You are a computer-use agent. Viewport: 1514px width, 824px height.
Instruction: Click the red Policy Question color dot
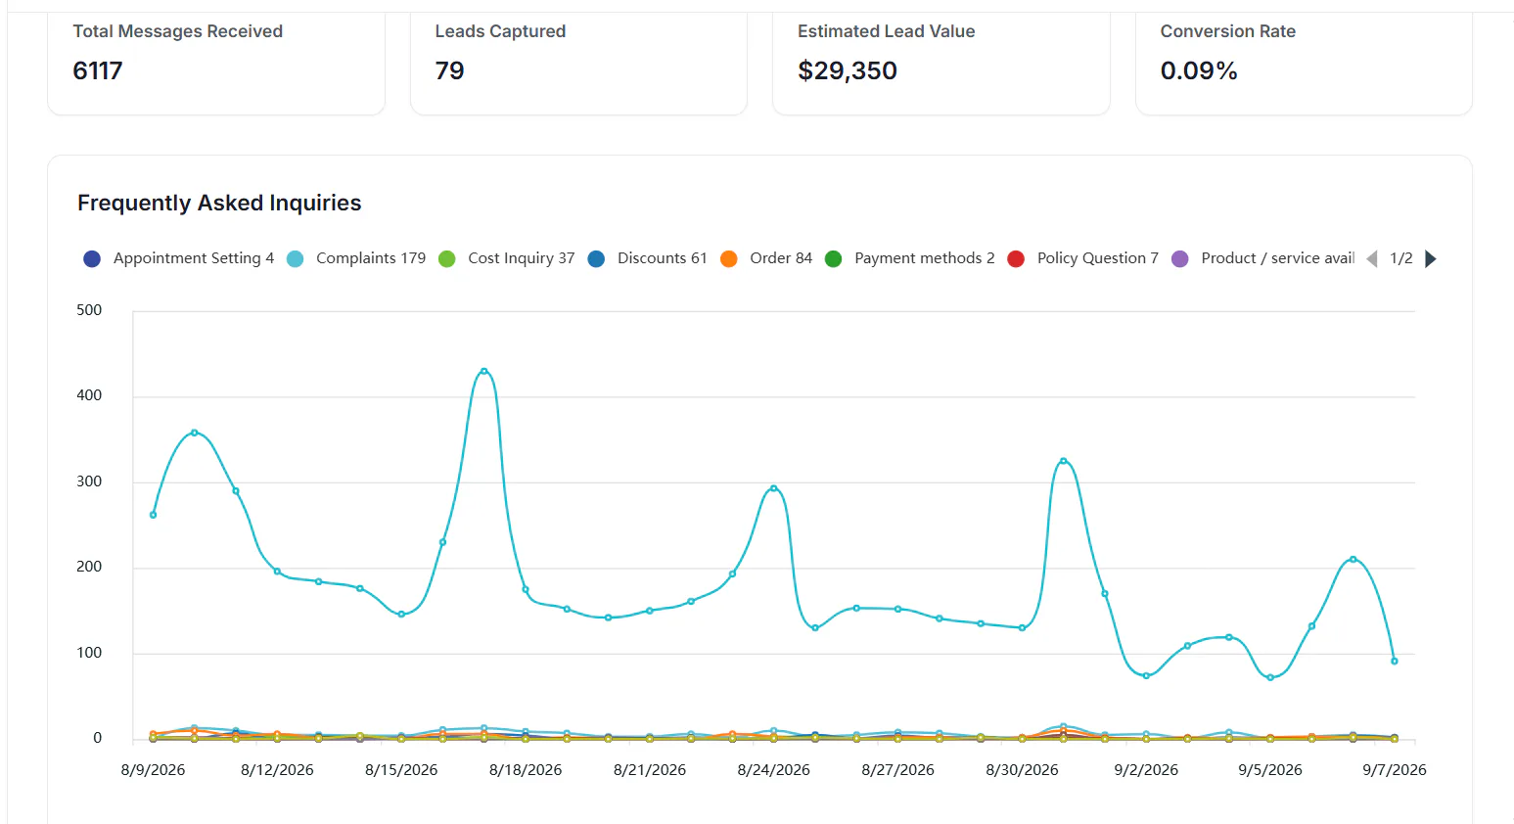(1016, 258)
